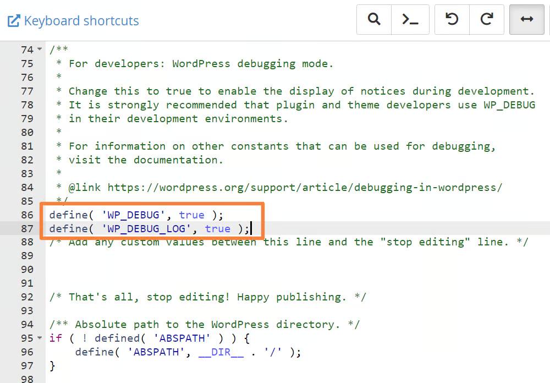550x383 pixels.
Task: Click the wordpress.org debugging URL in the comment
Action: point(304,187)
